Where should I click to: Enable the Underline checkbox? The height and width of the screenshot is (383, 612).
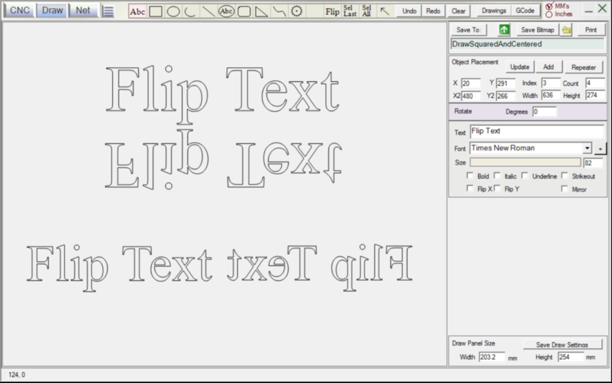(x=525, y=176)
